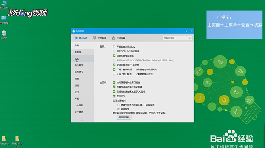The width and height of the screenshot is (265, 148).
Task: Switch to the 安全设置 tab
Action: point(100,38)
